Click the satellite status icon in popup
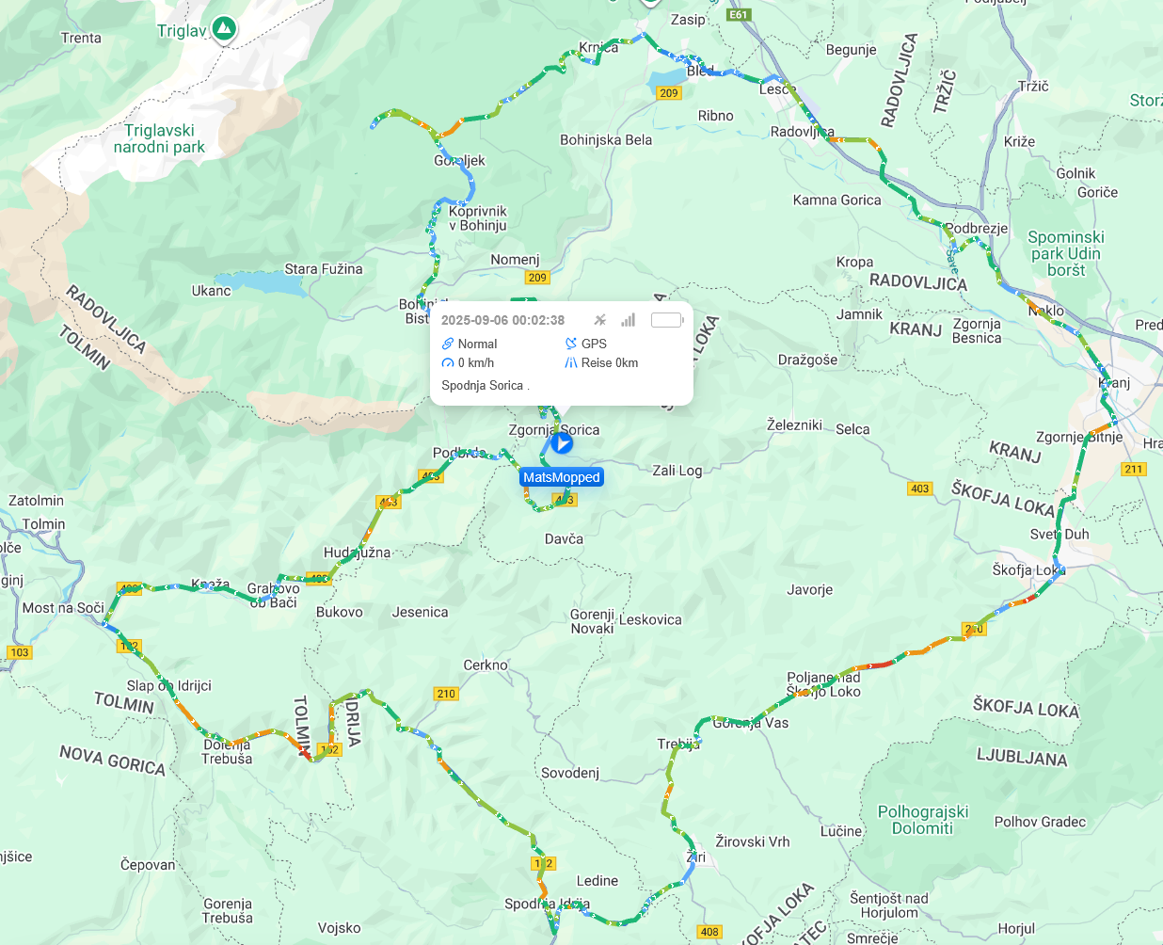This screenshot has height=945, width=1163. point(600,320)
